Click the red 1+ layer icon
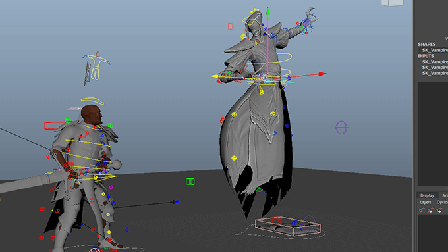Image resolution: width=448 pixels, height=252 pixels. point(439,210)
